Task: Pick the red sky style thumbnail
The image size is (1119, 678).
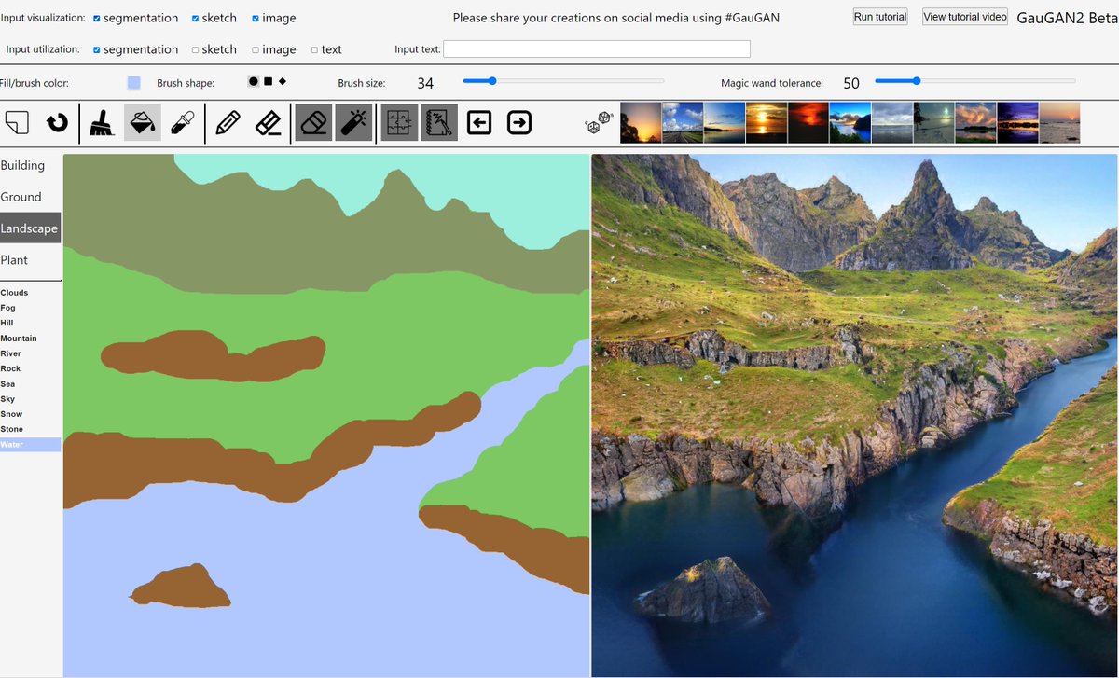Action: click(x=808, y=122)
